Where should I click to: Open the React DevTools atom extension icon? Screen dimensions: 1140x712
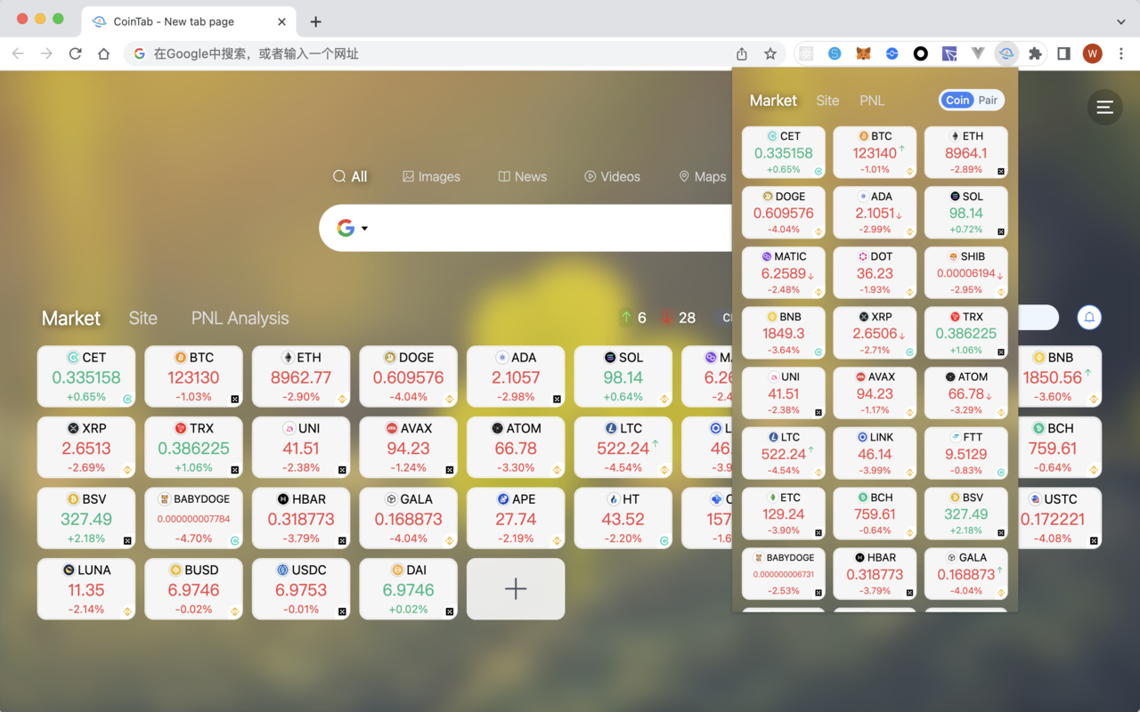coord(806,53)
